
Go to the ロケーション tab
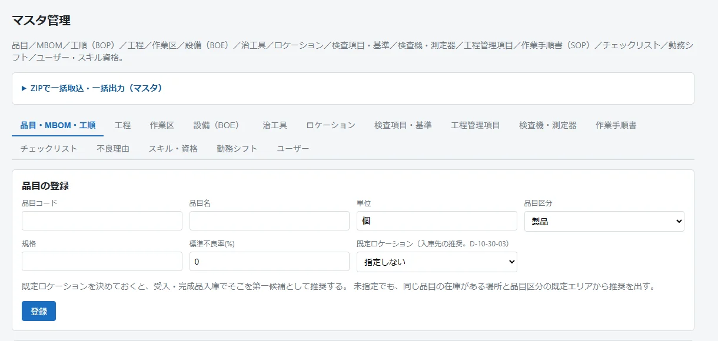[331, 125]
